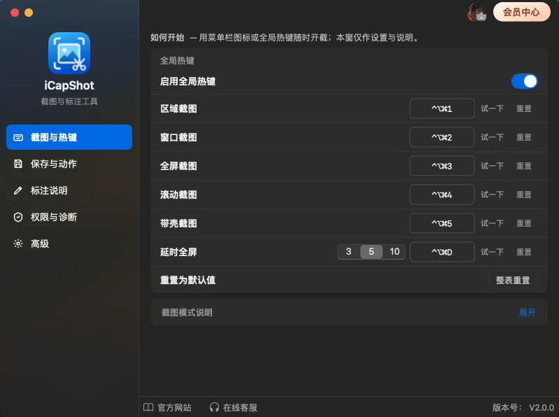Image resolution: width=559 pixels, height=417 pixels.
Task: Expand the 截图模式说明 section via 展开
Action: coord(527,313)
